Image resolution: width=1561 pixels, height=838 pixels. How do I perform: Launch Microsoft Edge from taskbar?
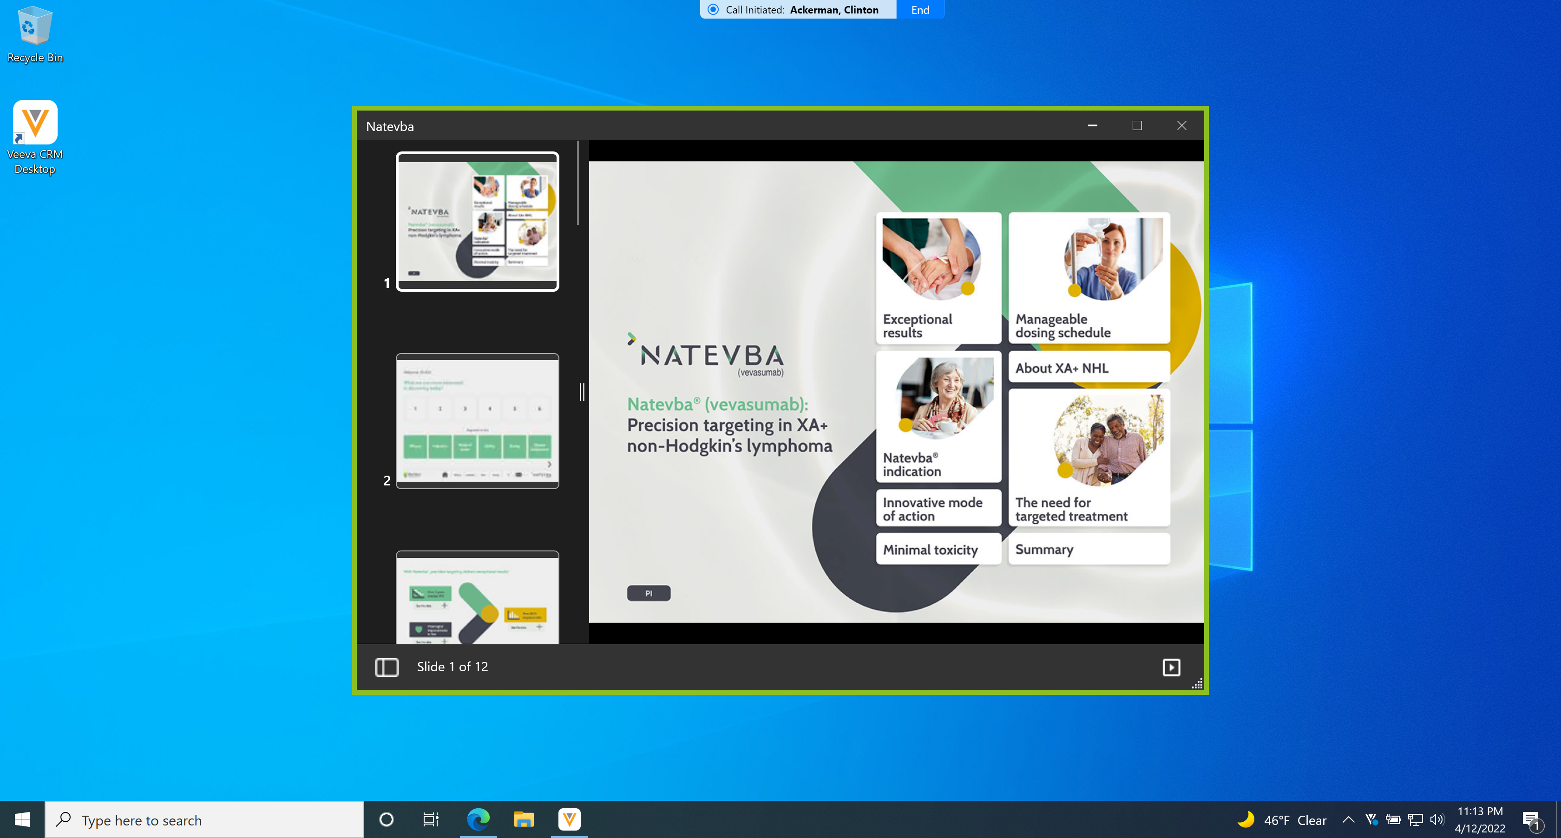click(x=478, y=819)
